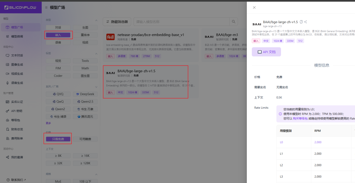Screen dimensions: 355x183
Task: Click the 隐藏筛选器 button
Action: tap(117, 22)
